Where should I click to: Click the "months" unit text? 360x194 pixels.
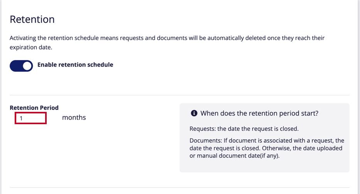pyautogui.click(x=74, y=118)
